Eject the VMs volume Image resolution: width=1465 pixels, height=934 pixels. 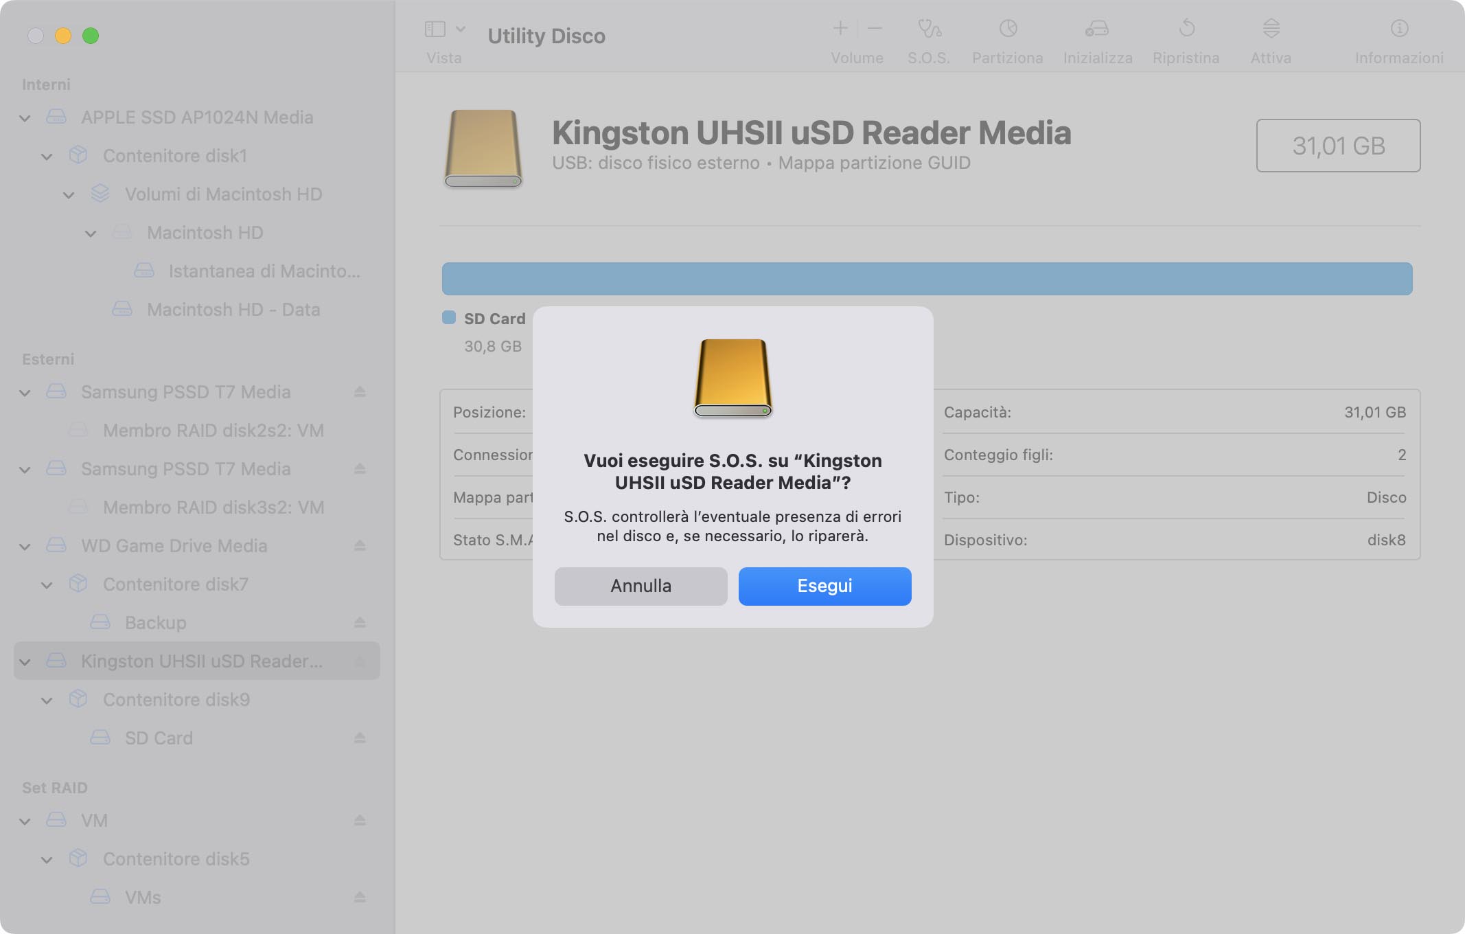pos(360,897)
